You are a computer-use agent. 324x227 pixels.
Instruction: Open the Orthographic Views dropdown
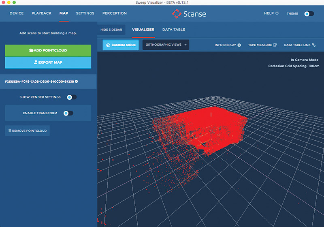click(x=166, y=45)
